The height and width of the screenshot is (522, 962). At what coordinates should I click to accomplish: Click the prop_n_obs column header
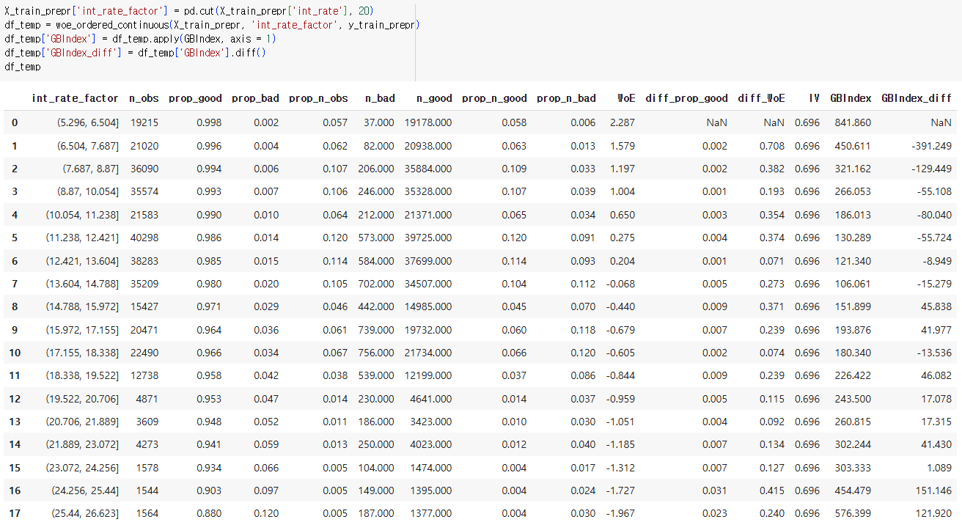point(319,98)
